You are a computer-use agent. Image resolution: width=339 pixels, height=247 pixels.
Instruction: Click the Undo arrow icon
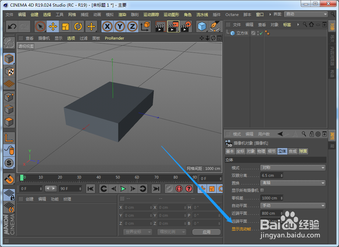(x=12, y=27)
